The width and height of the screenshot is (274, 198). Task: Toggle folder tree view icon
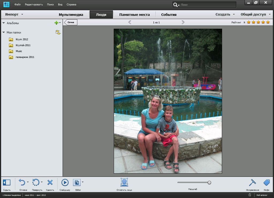pyautogui.click(x=58, y=32)
